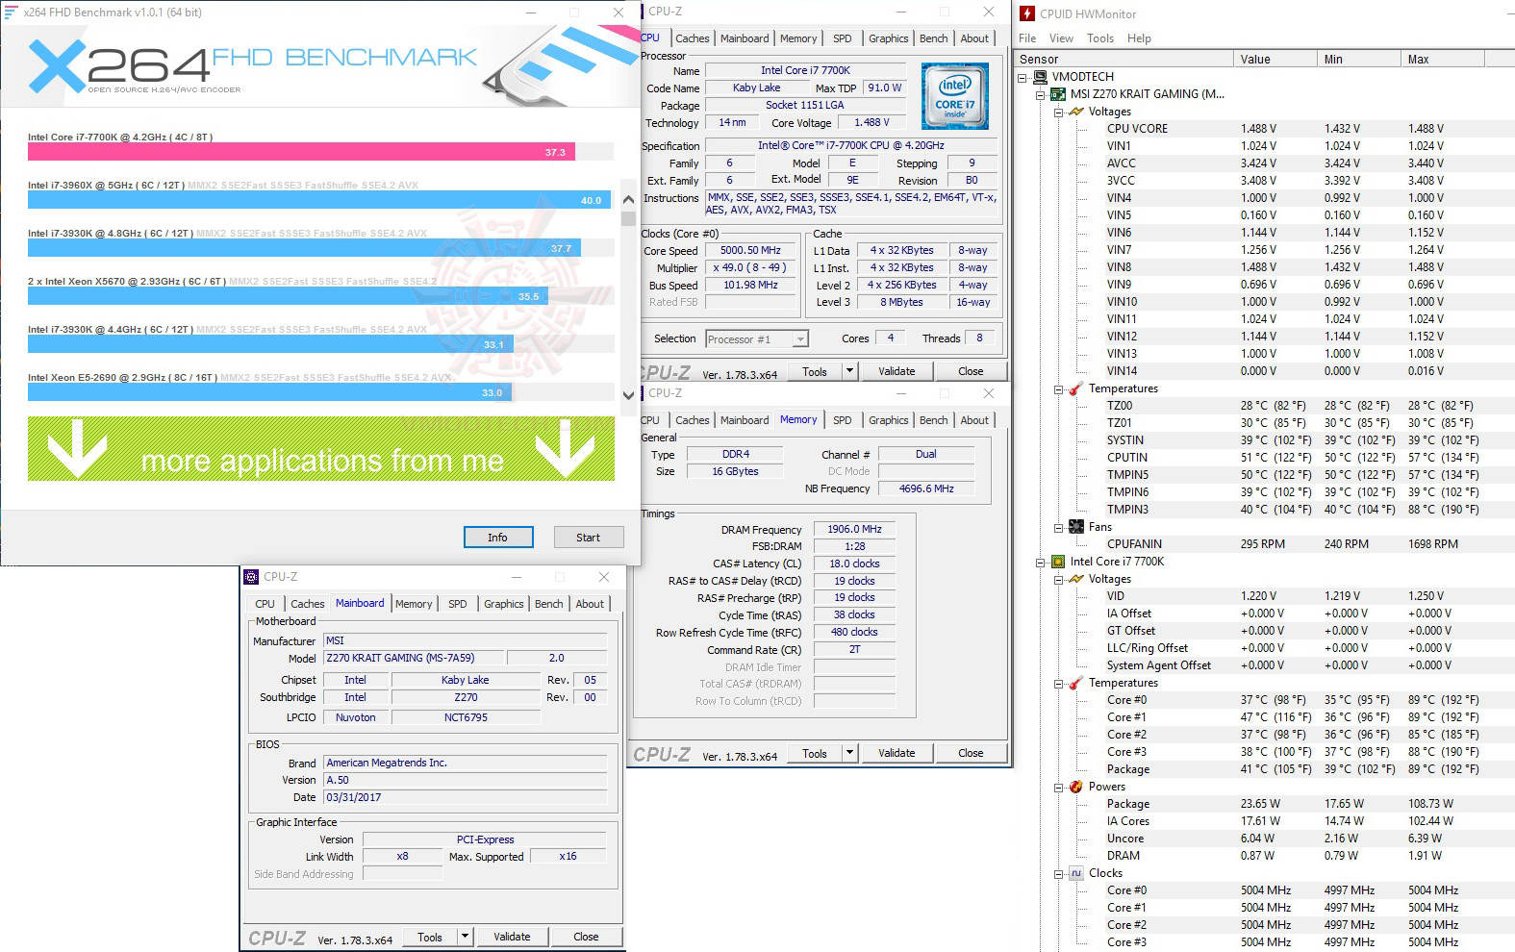
Task: Click the CPUID HWMonitor title bar icon
Action: (x=1027, y=13)
